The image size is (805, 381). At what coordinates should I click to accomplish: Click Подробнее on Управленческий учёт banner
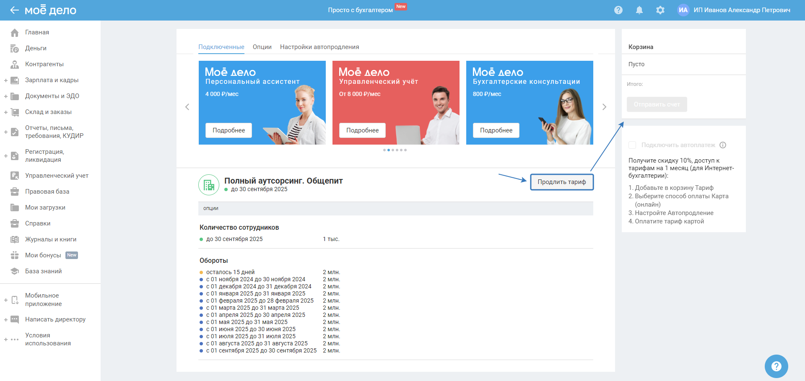[362, 130]
